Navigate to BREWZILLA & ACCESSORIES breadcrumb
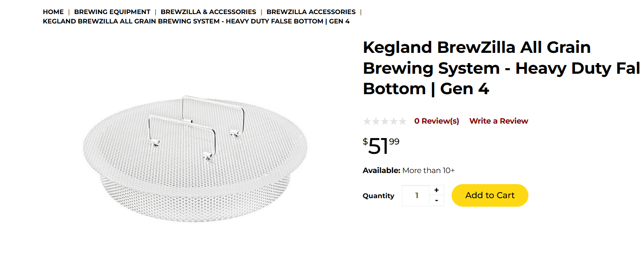This screenshot has height=254, width=641. click(209, 12)
